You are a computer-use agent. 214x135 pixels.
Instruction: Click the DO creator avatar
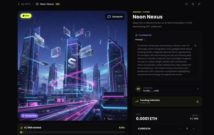138,89
